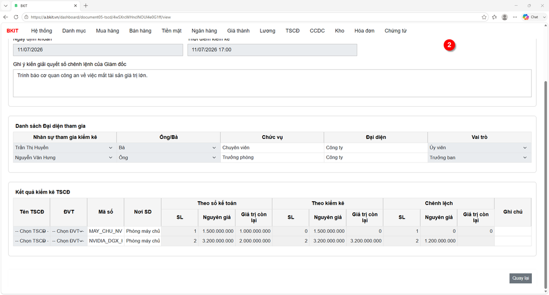Click Ghi chú cell in NVIDIA_DGX row
549x295 pixels.
point(513,241)
